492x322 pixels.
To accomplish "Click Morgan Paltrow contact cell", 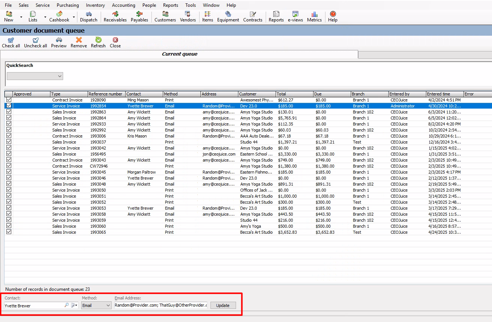I will click(144, 172).
